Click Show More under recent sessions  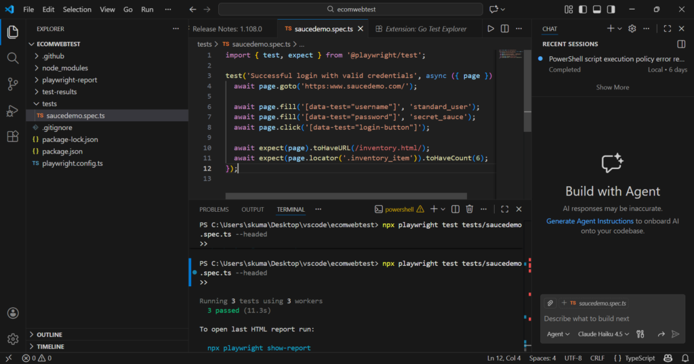tap(612, 87)
